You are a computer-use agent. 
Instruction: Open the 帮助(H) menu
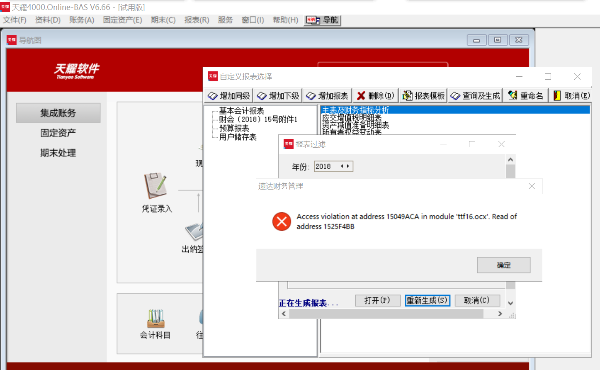[285, 20]
